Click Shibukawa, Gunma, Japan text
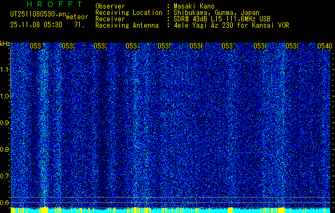This screenshot has width=335, height=213. (x=216, y=13)
